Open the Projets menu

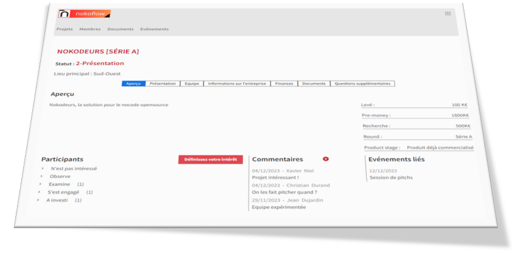click(64, 29)
